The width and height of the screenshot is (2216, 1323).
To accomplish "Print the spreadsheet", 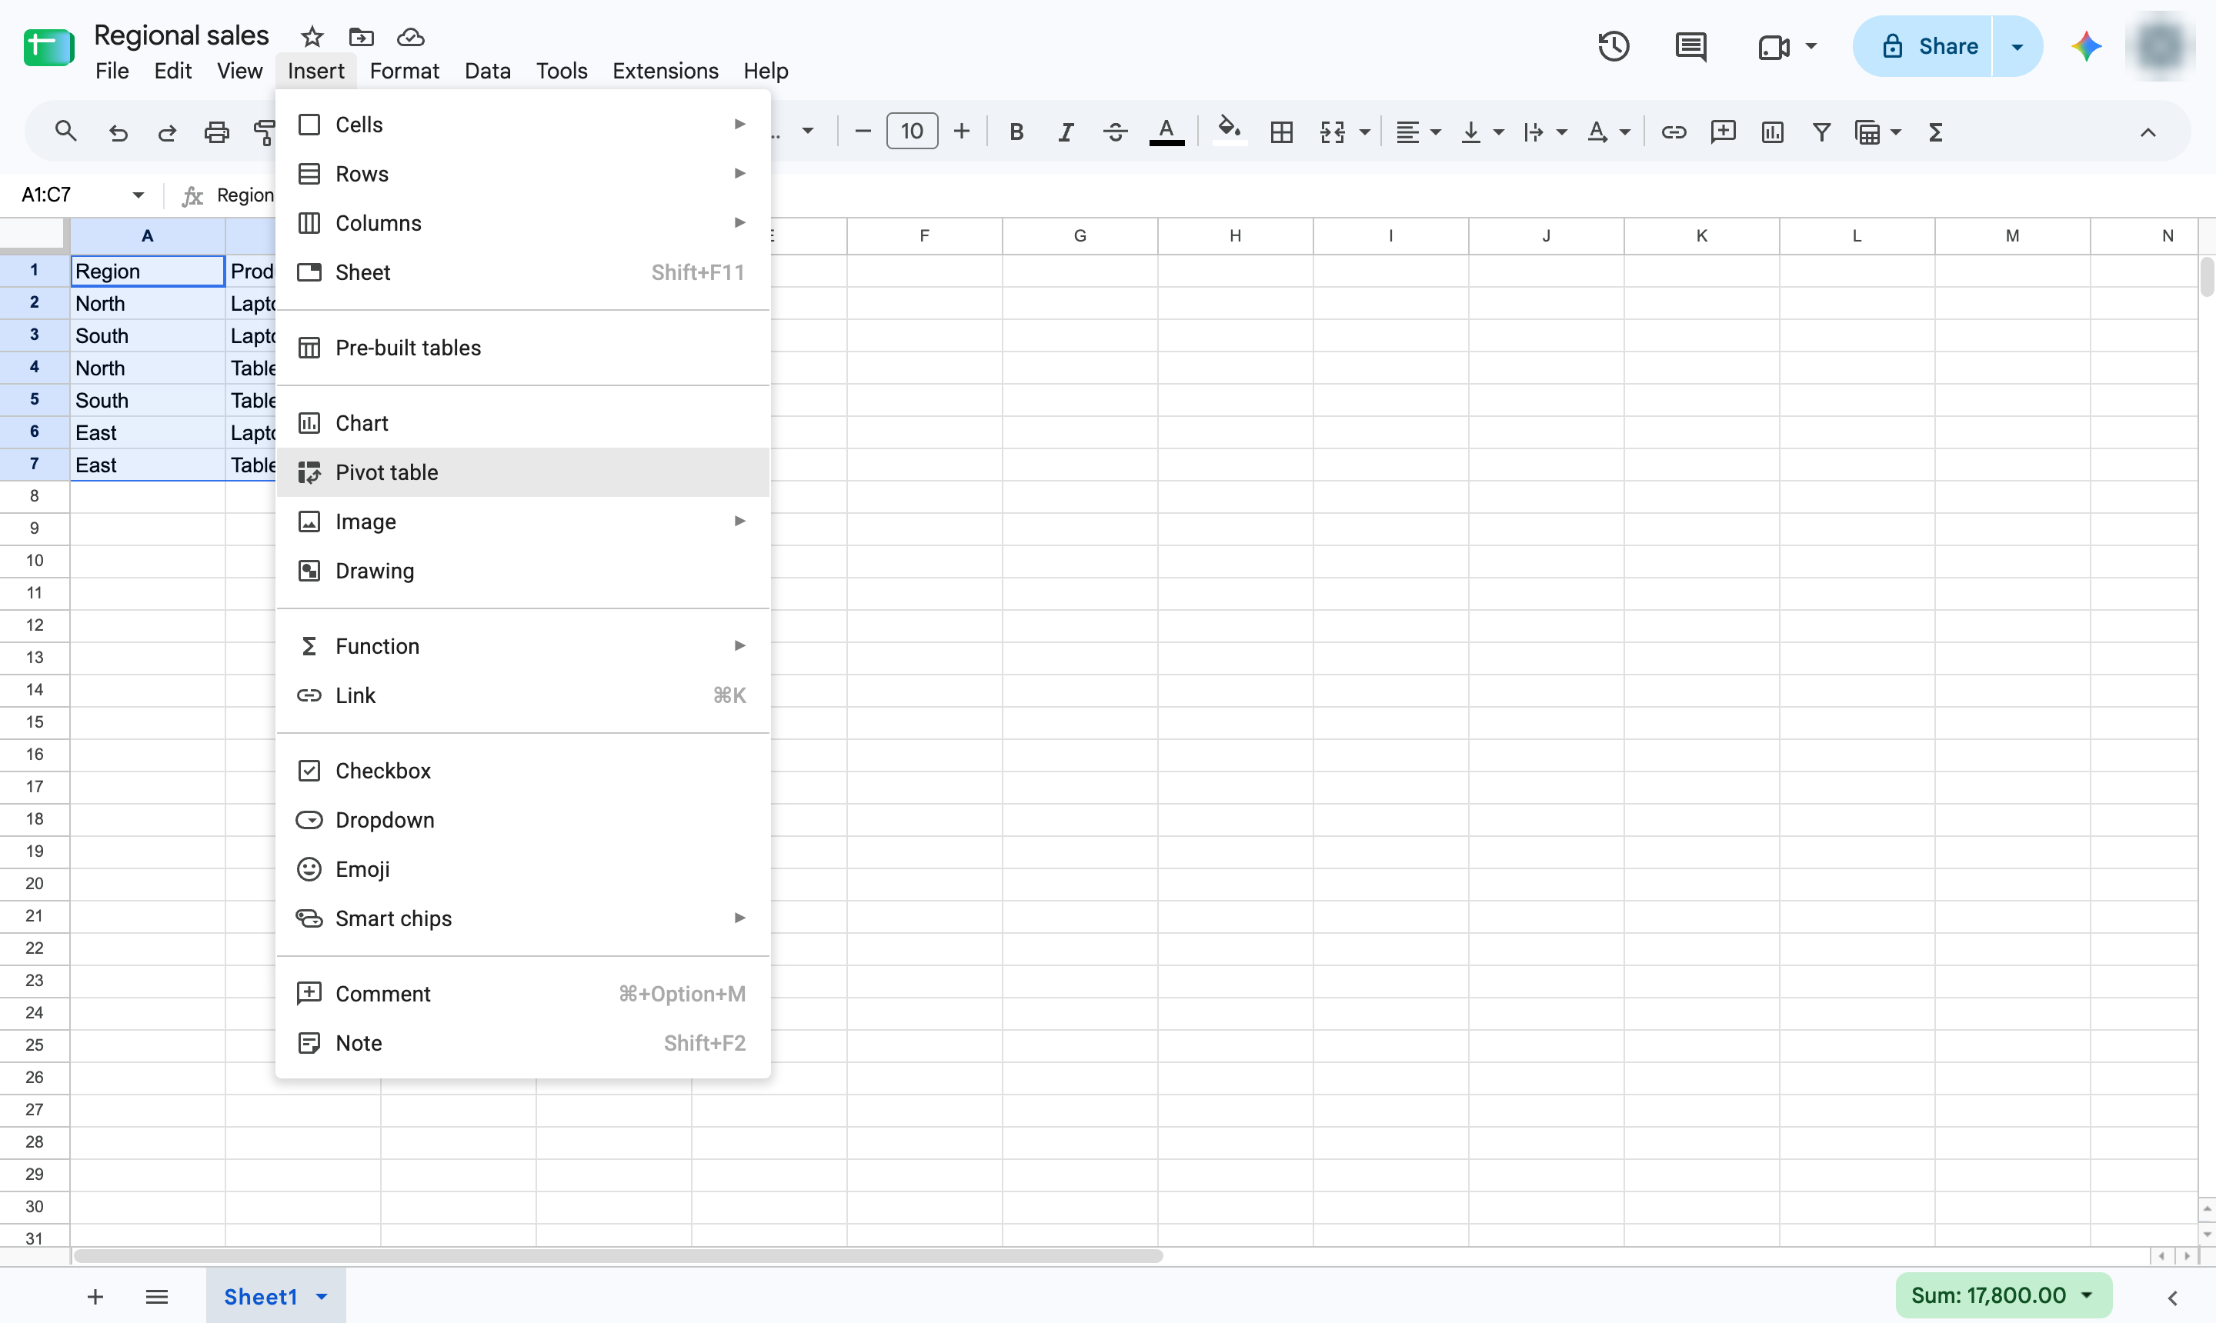I will click(217, 132).
